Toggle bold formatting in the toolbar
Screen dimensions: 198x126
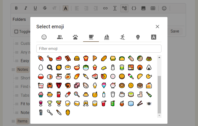coord(16,8)
